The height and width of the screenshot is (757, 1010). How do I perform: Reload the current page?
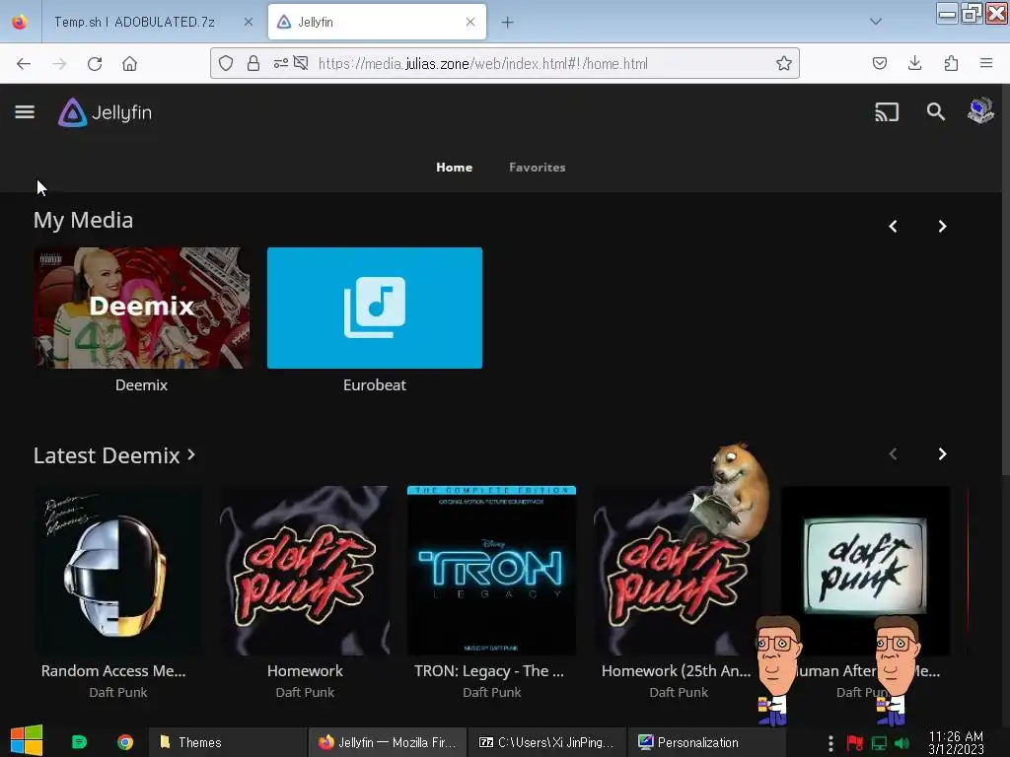tap(95, 64)
